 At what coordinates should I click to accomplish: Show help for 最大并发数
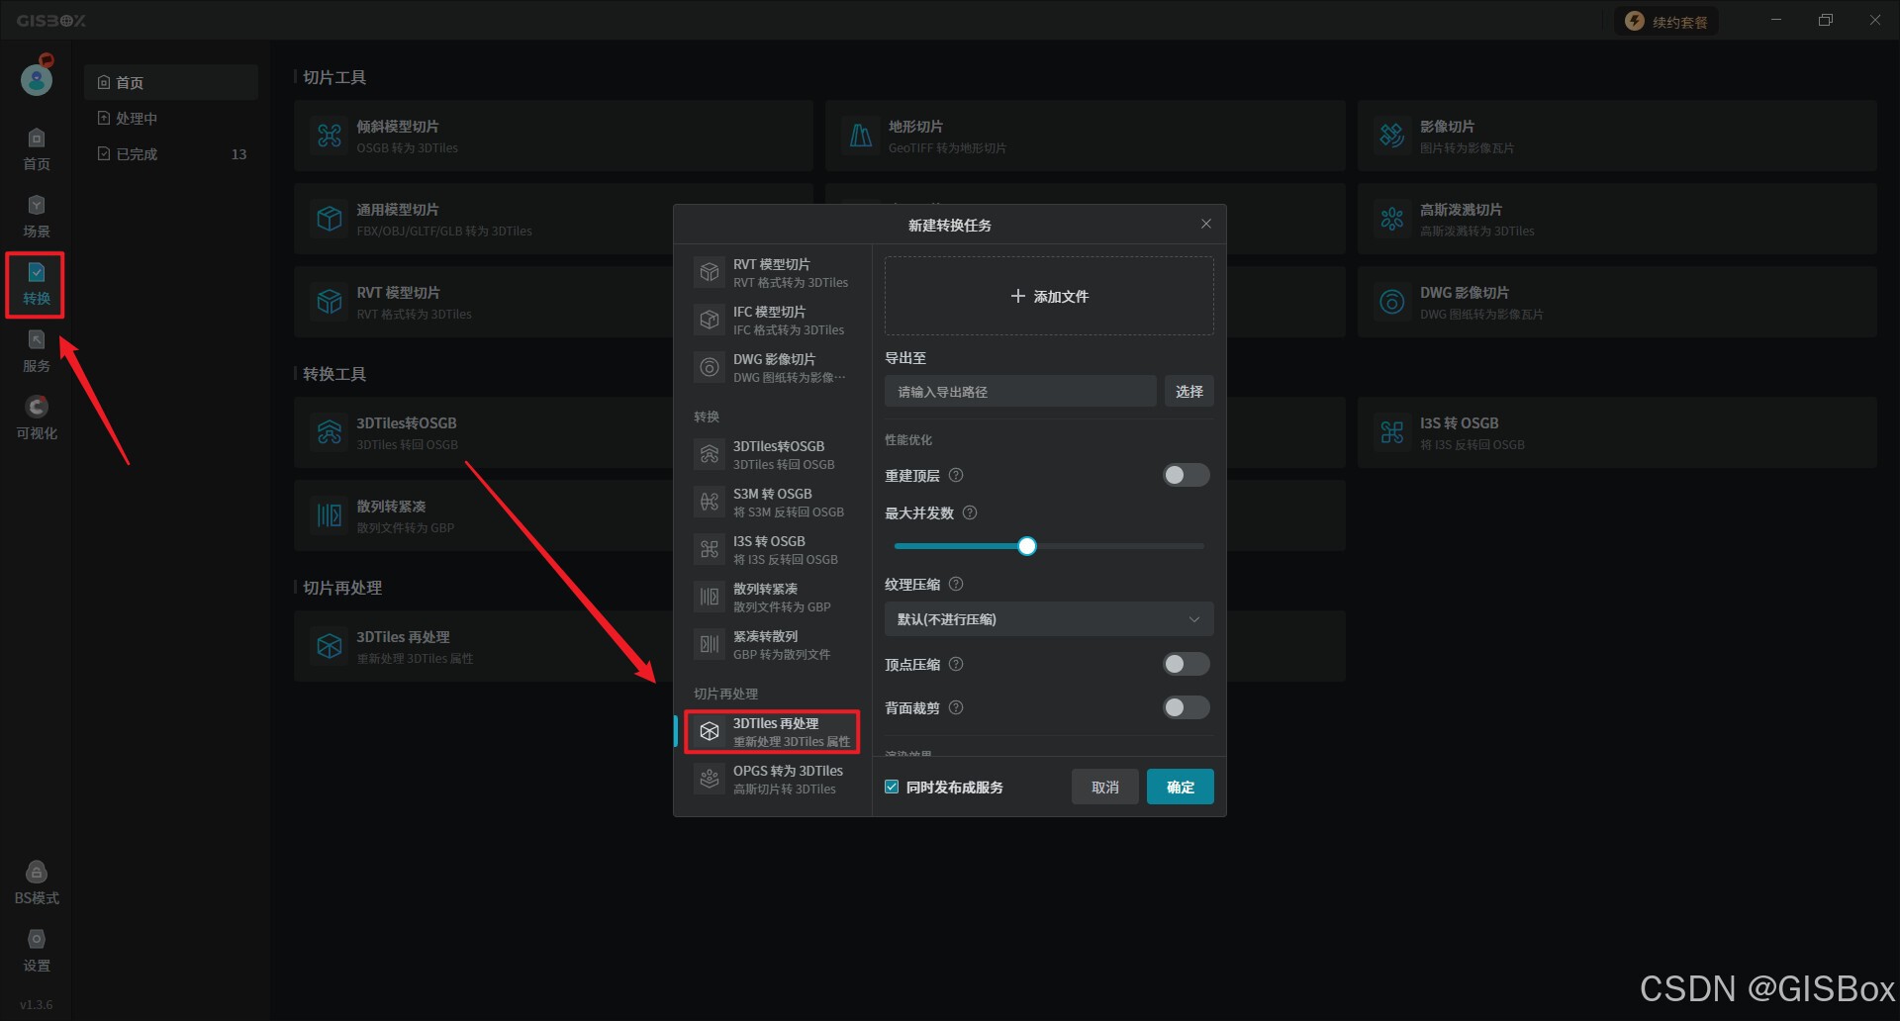(970, 512)
